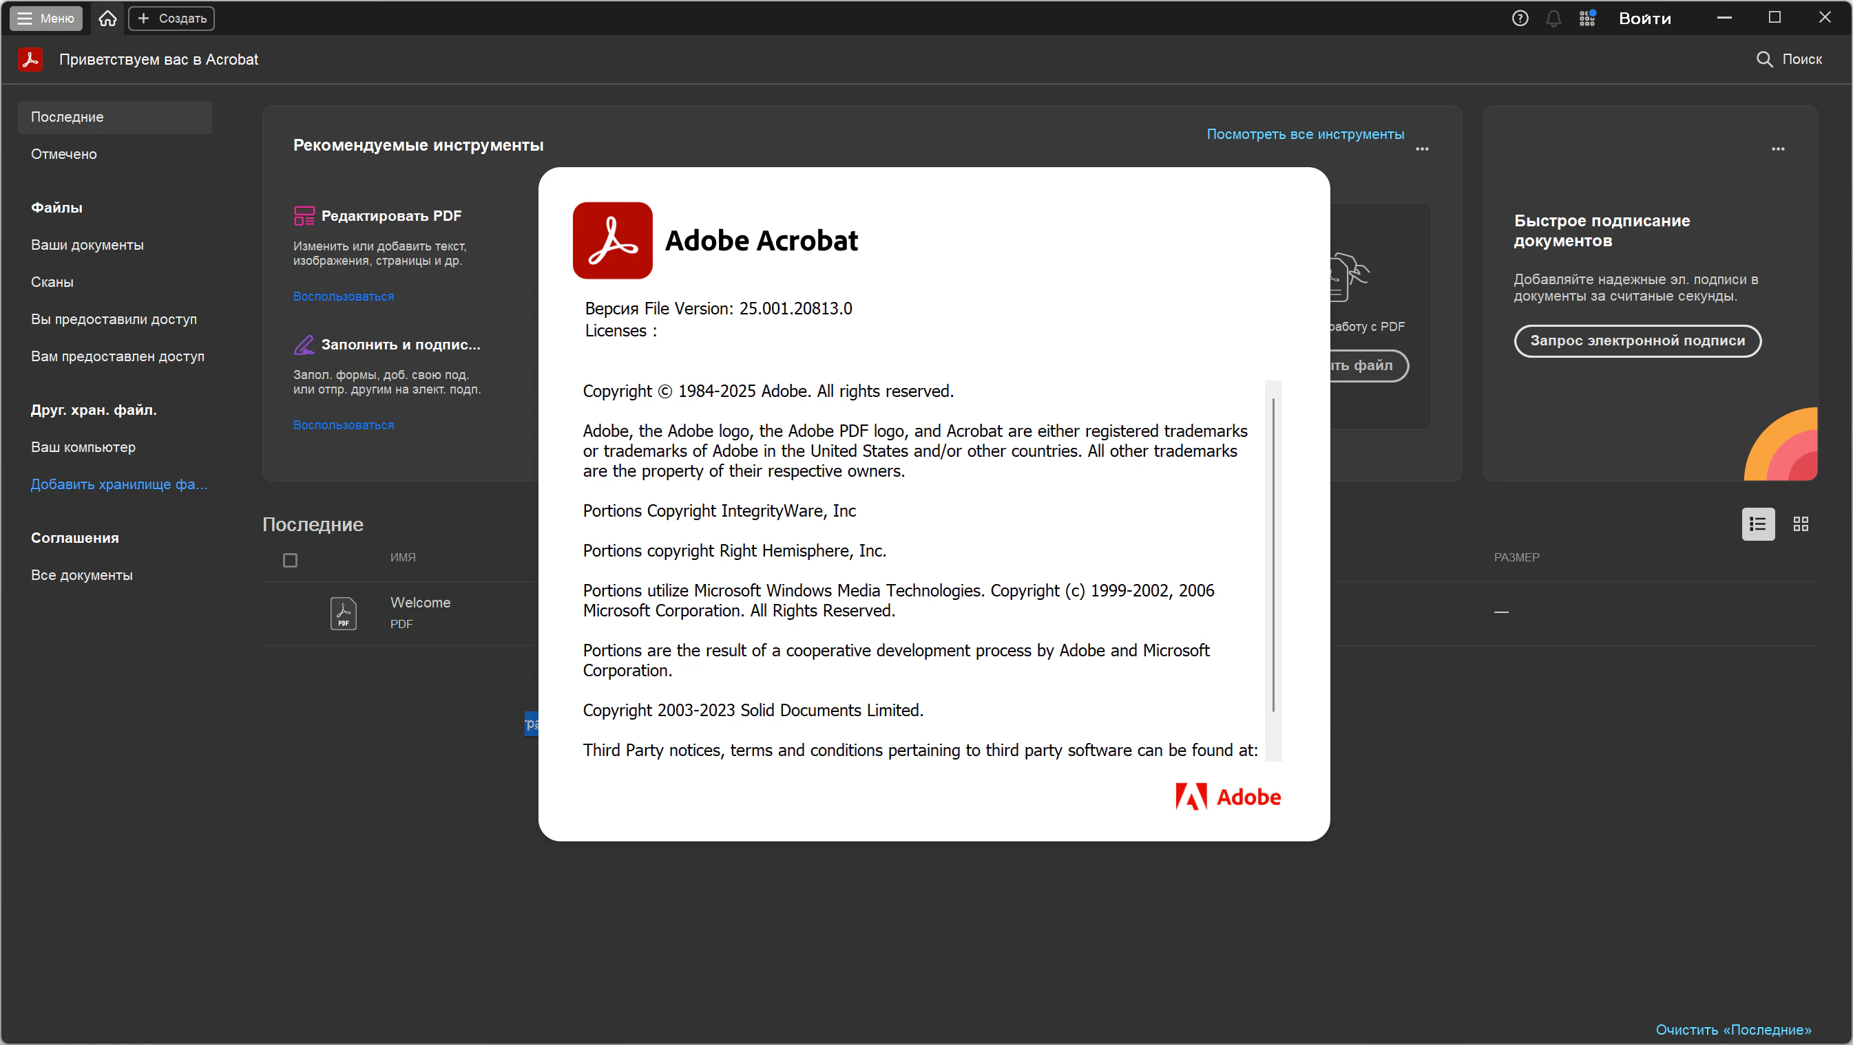Open recommended tools three-dot options
The width and height of the screenshot is (1853, 1045).
1421,149
